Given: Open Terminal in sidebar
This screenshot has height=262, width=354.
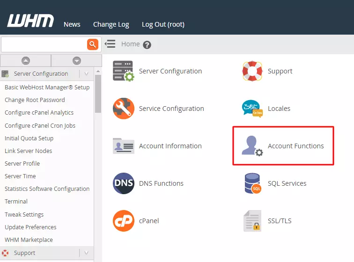Looking at the screenshot, I should [x=16, y=202].
